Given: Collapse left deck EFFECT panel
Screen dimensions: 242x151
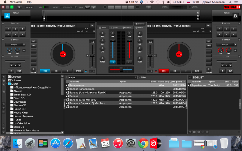Looking at the screenshot, I should point(3,40).
